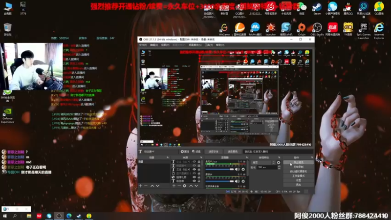Screen dimensions: 391x220
Task: Toggle lock of globe browser source
Action: tap(199, 177)
